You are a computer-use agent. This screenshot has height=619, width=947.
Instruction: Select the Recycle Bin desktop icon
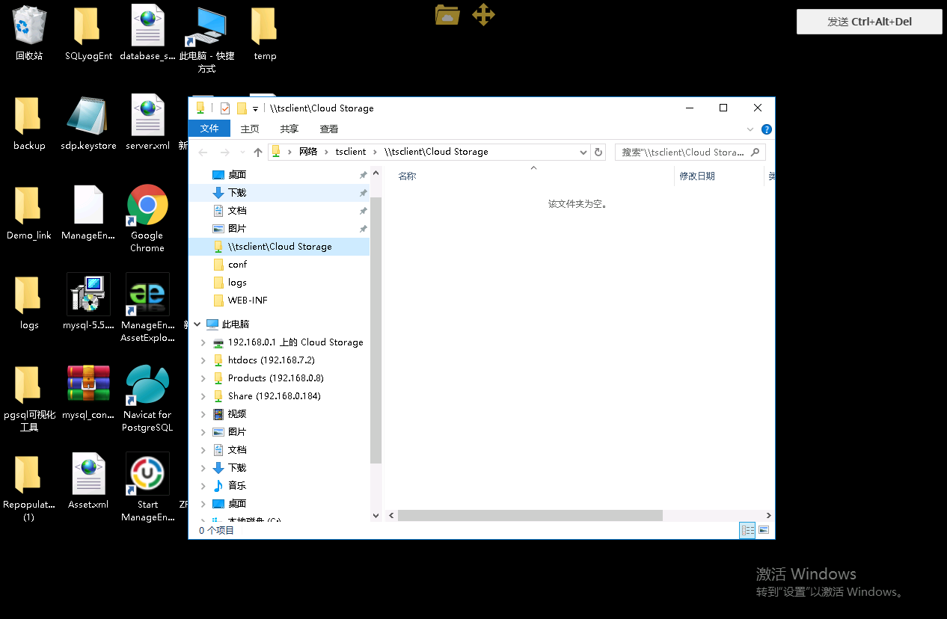pyautogui.click(x=29, y=26)
